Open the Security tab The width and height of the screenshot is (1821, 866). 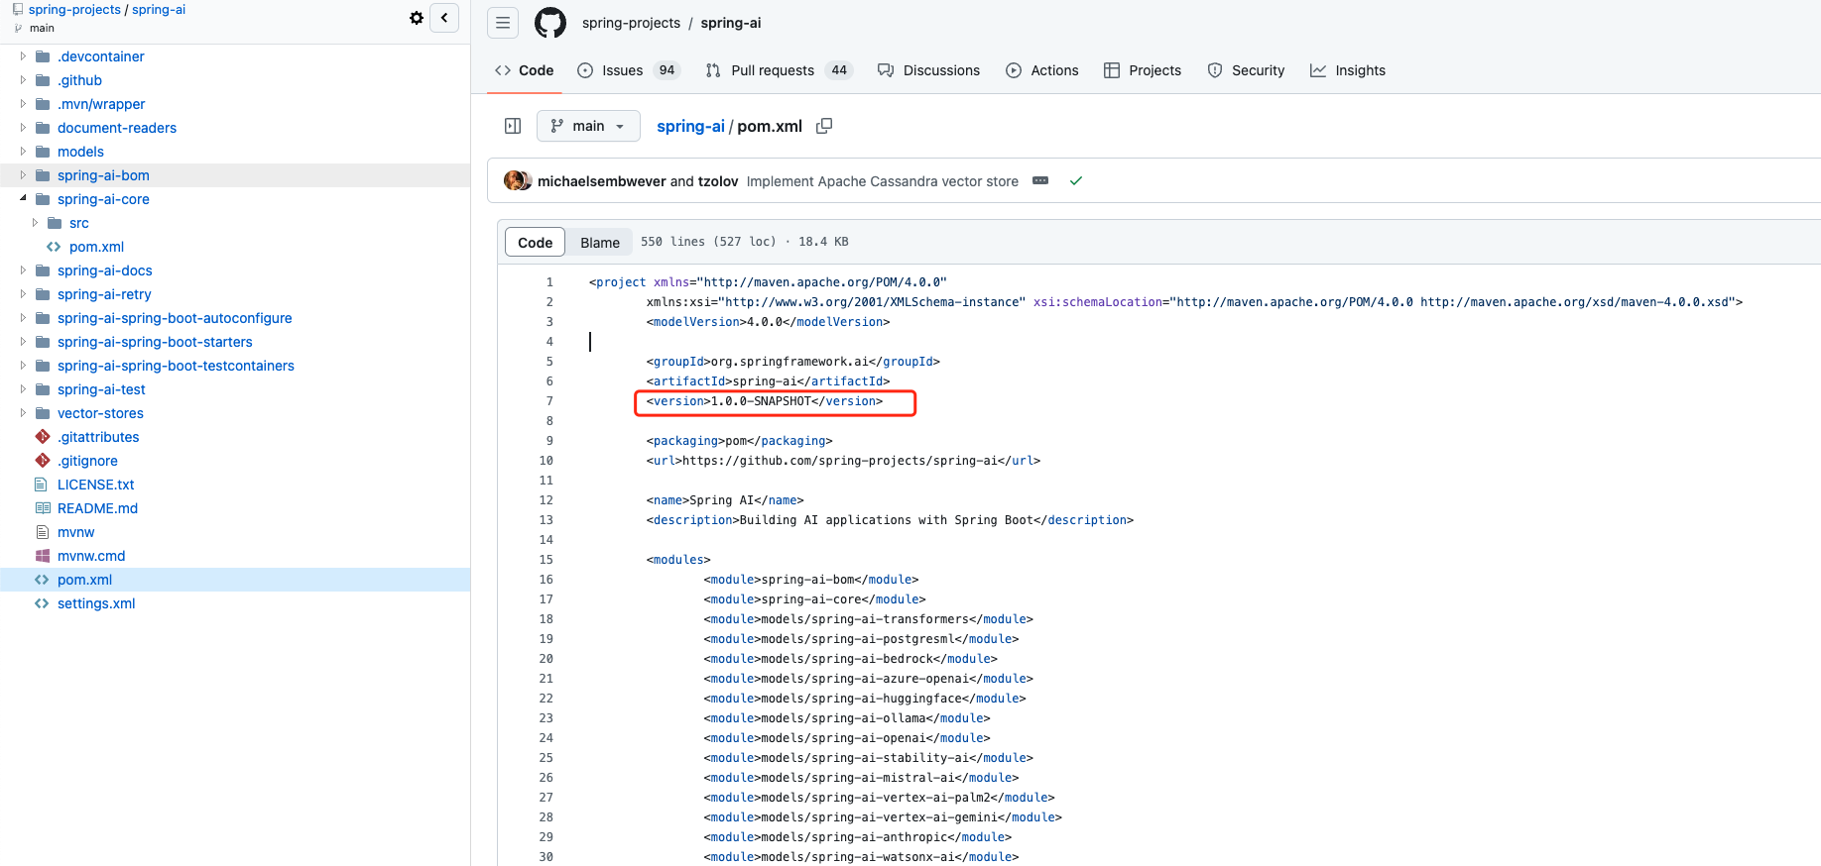click(x=1246, y=70)
